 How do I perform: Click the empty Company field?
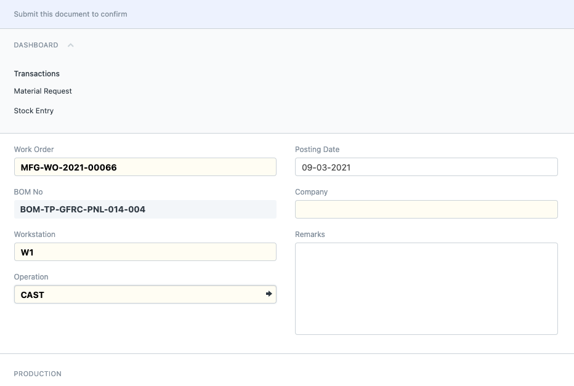point(426,209)
